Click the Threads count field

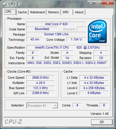click(x=104, y=105)
